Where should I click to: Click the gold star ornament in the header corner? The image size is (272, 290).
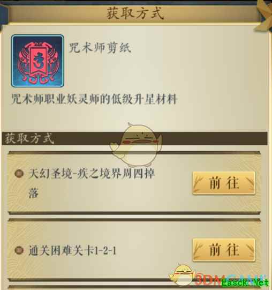[x=265, y=15]
